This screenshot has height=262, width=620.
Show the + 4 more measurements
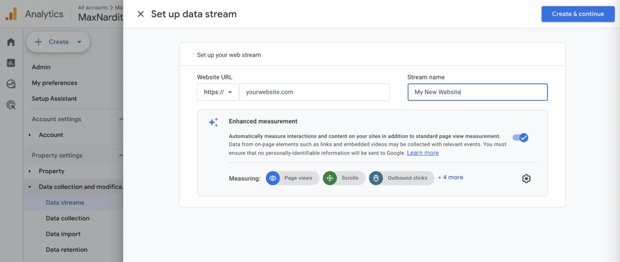point(451,177)
